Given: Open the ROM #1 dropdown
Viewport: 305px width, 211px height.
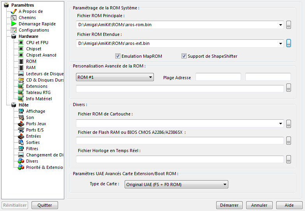Looking at the screenshot, I should click(x=115, y=77).
